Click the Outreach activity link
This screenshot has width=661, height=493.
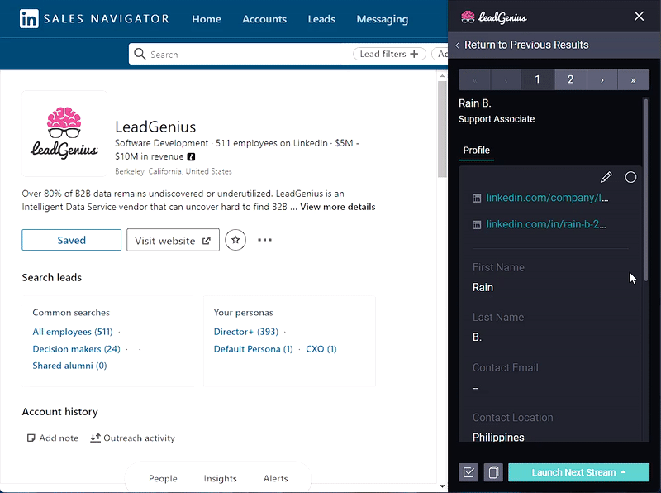point(132,438)
